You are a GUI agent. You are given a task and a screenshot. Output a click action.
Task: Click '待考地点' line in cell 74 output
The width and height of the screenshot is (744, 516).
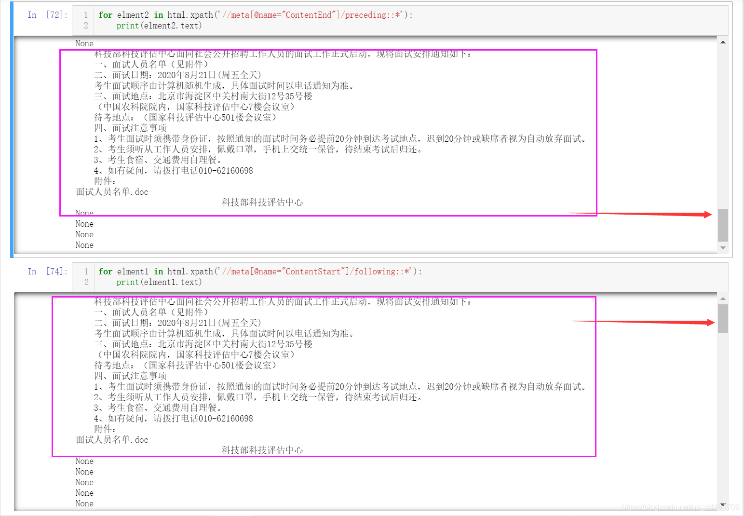[x=186, y=365]
